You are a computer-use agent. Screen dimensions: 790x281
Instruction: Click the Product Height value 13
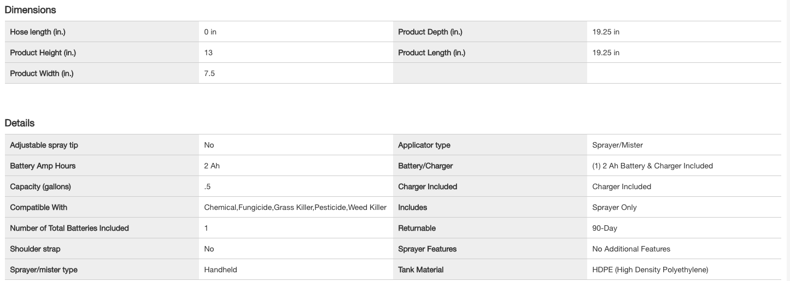(208, 52)
